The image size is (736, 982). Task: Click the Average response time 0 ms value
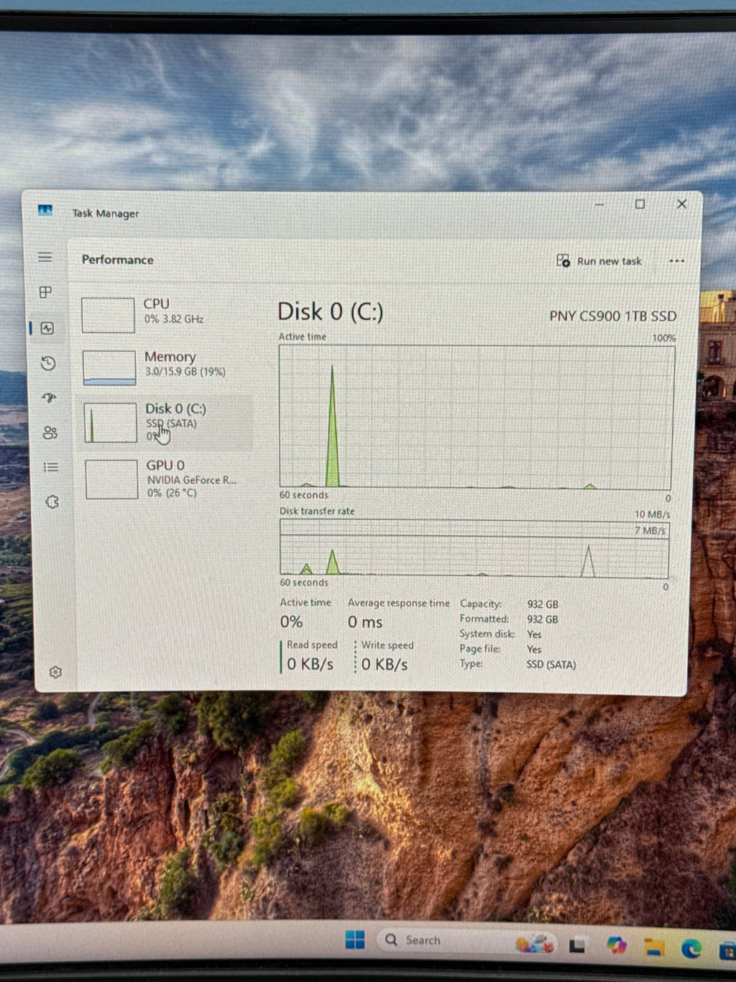365,622
